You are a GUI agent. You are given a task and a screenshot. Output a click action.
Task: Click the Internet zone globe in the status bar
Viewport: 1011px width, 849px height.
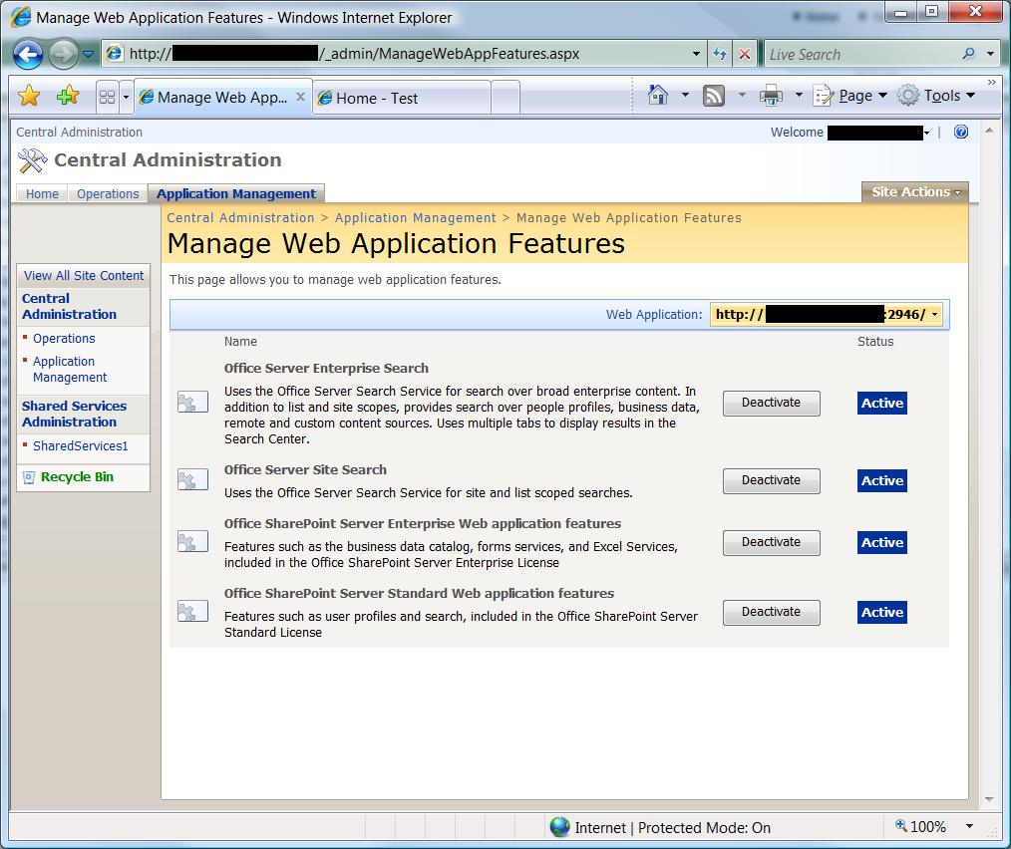560,826
